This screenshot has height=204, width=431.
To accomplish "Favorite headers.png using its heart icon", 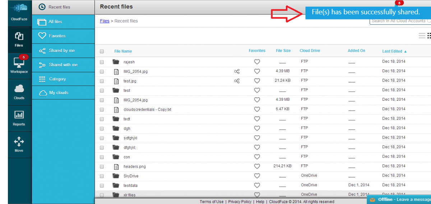I will click(x=257, y=166).
